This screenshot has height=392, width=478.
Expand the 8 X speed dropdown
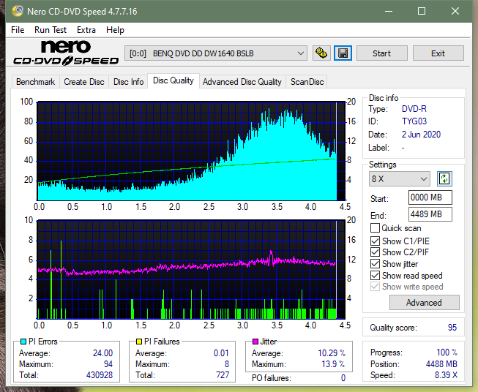tap(400, 178)
